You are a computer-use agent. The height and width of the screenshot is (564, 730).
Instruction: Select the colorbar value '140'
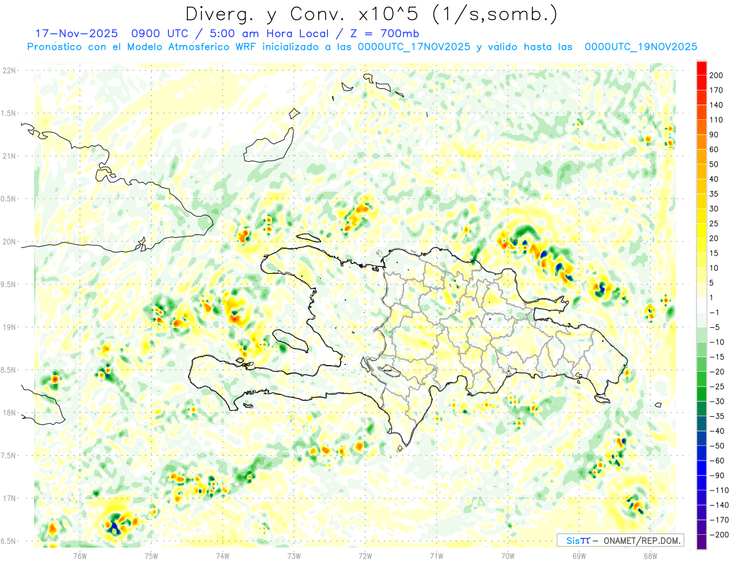tap(717, 105)
